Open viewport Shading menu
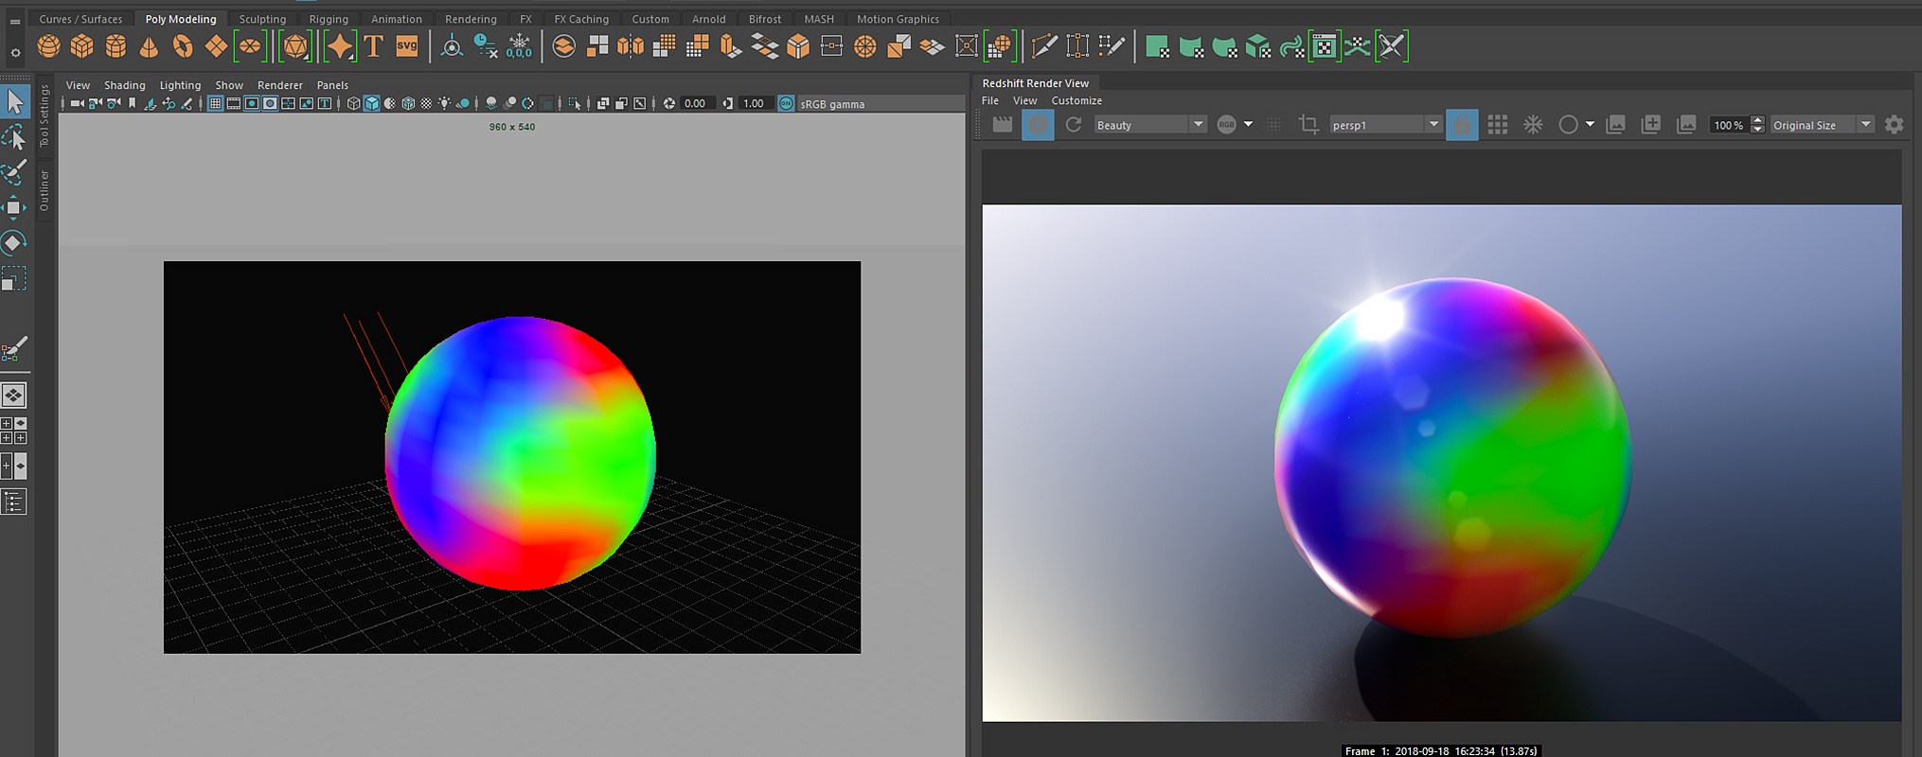The height and width of the screenshot is (757, 1922). 124,85
